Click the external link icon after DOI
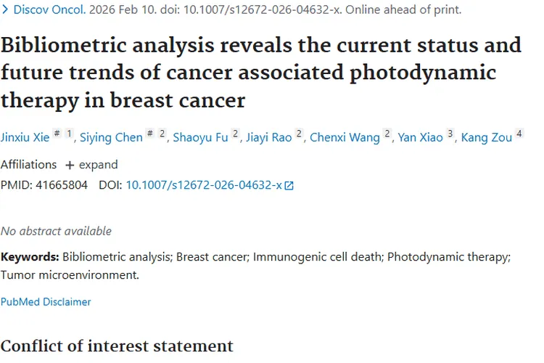Screen dimensions: 544x363 click(x=289, y=185)
